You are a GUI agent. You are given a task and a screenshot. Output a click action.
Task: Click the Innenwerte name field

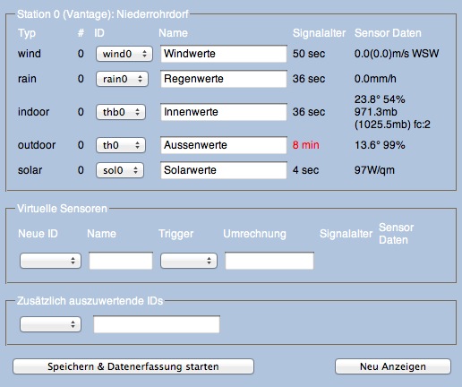[x=224, y=112]
